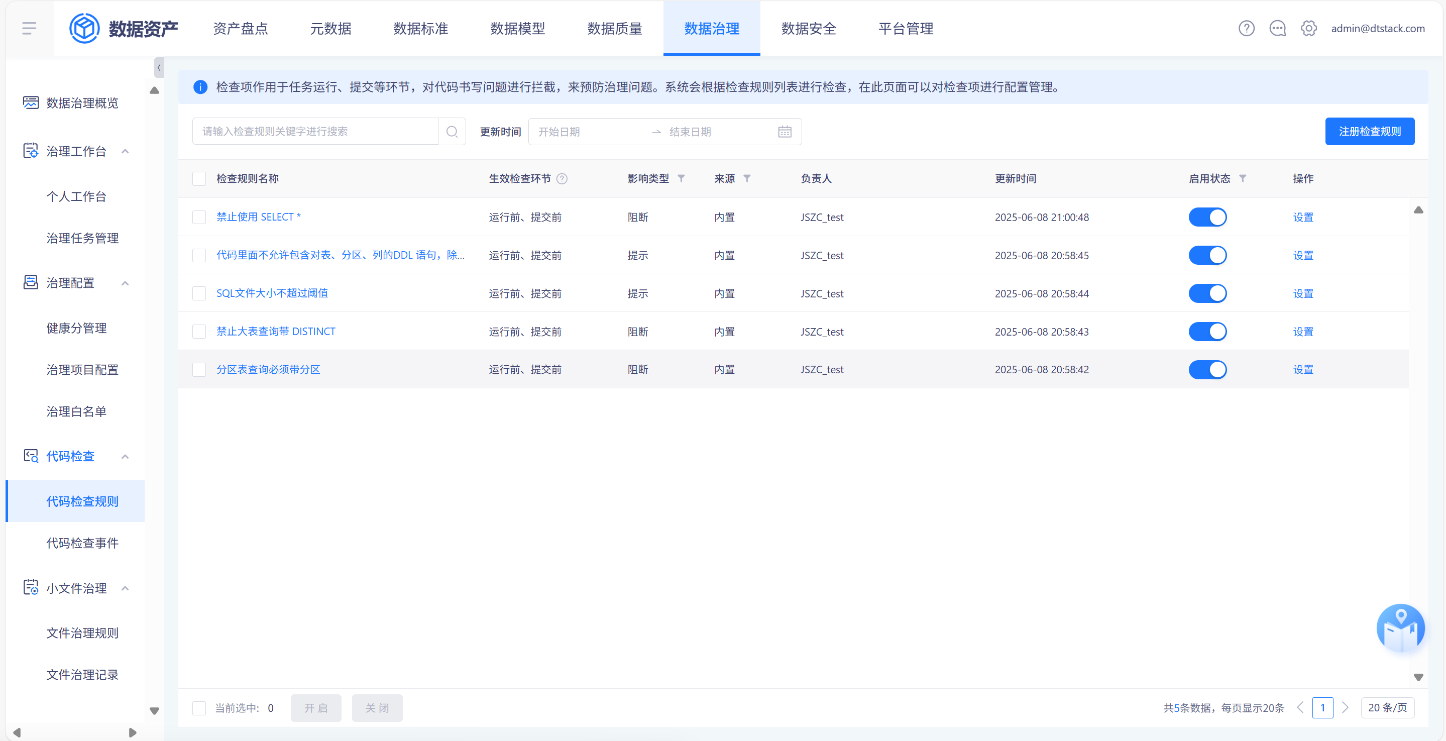Switch to the 元数据 top tab

tap(330, 28)
